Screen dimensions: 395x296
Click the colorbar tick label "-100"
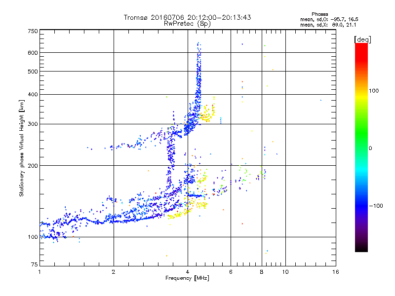click(x=376, y=206)
